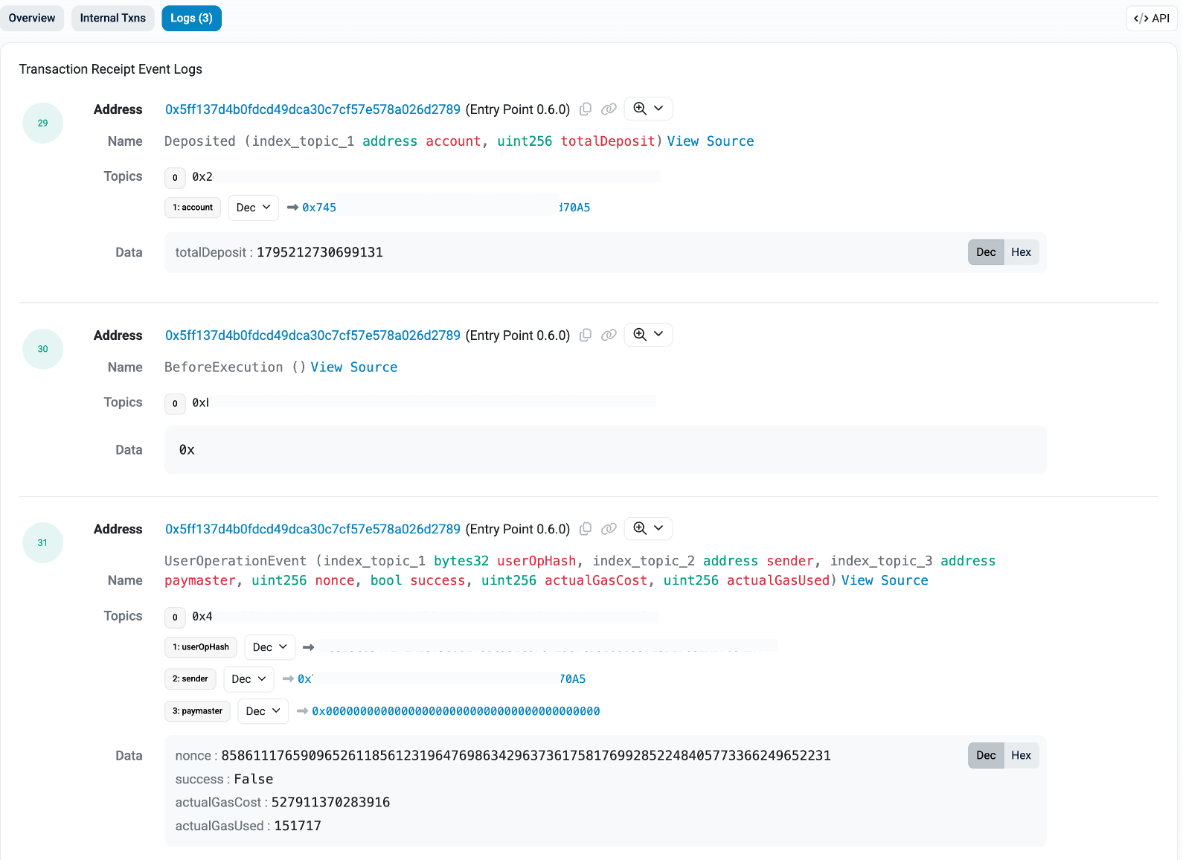Click the paymaster zero address link

coord(455,711)
